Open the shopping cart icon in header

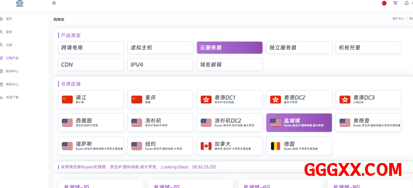(x=395, y=3)
